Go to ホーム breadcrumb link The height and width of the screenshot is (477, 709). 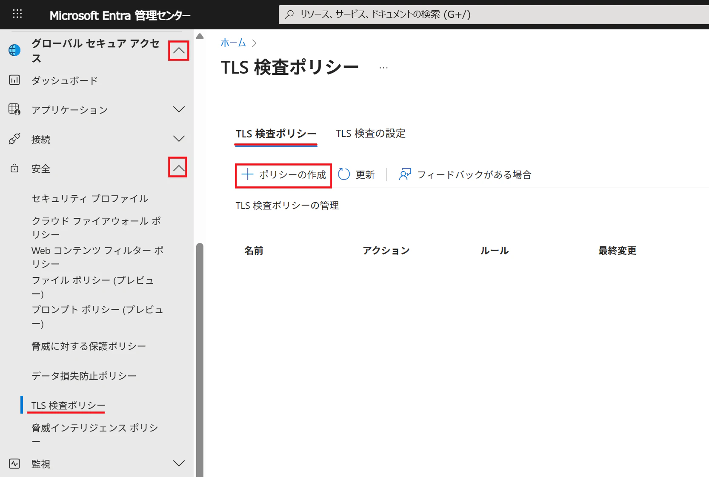233,43
